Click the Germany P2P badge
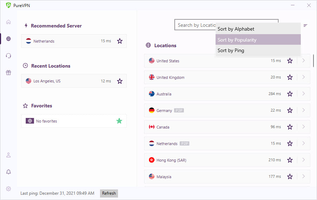 179,110
